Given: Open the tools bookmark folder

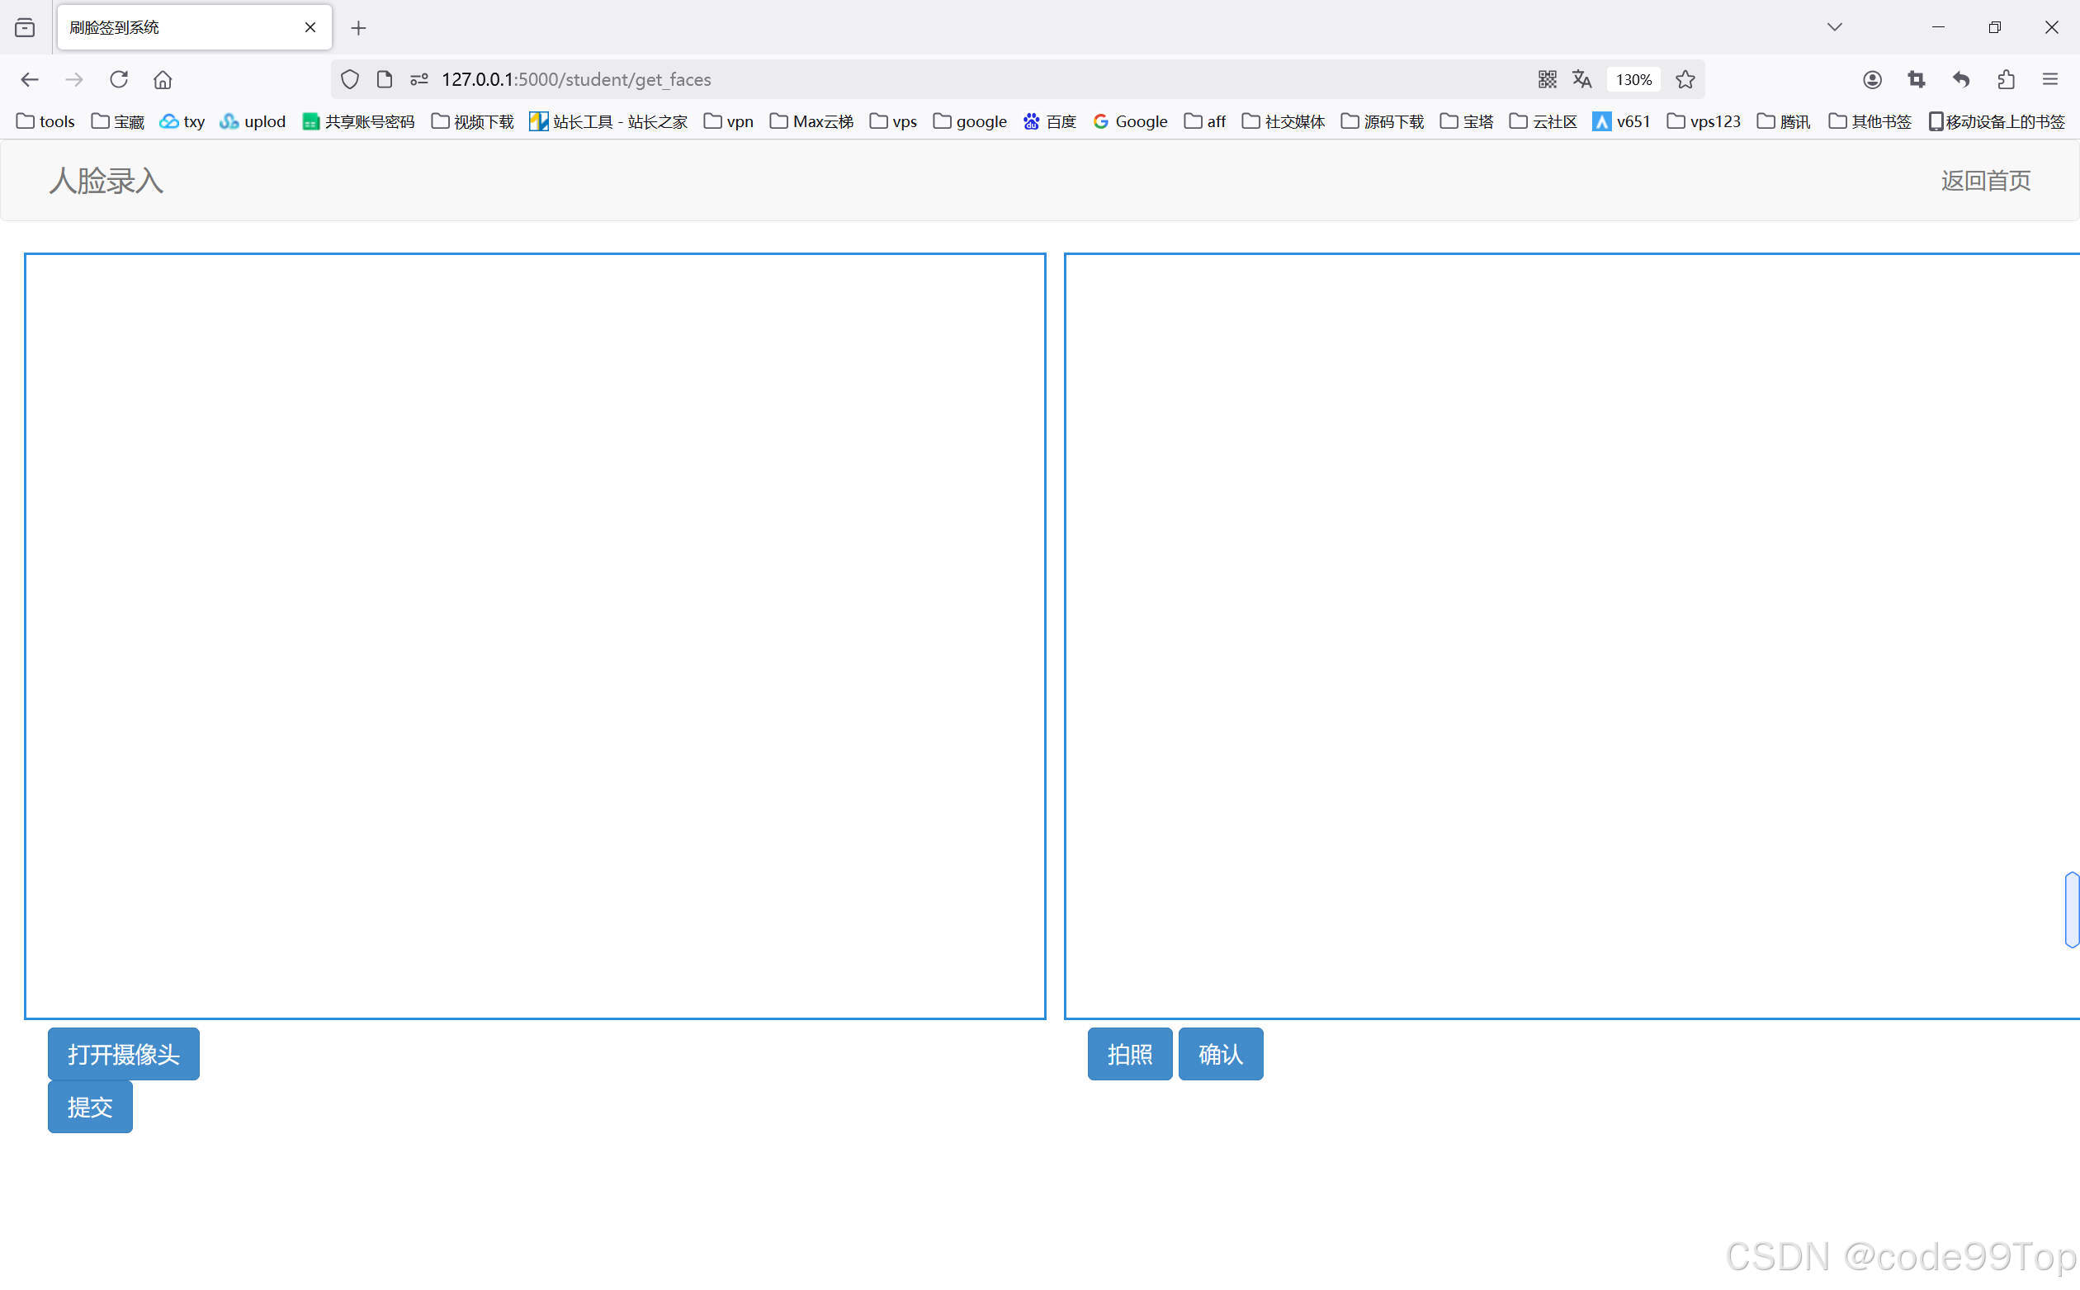Looking at the screenshot, I should pyautogui.click(x=46, y=121).
